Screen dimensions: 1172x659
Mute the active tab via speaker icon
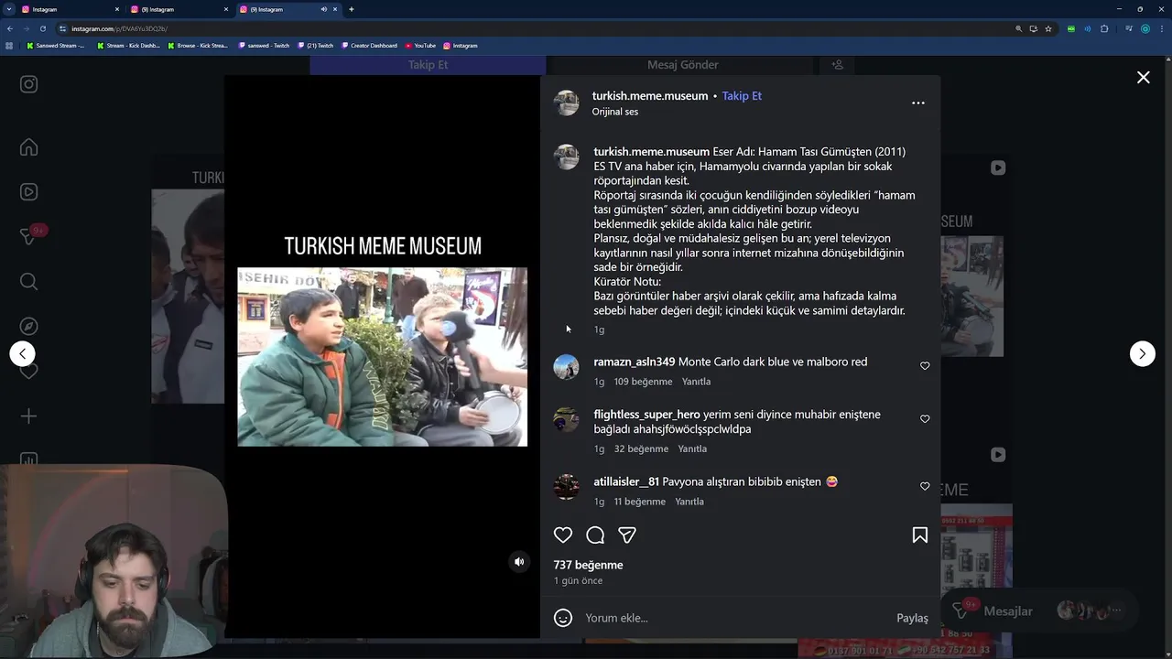tap(323, 9)
